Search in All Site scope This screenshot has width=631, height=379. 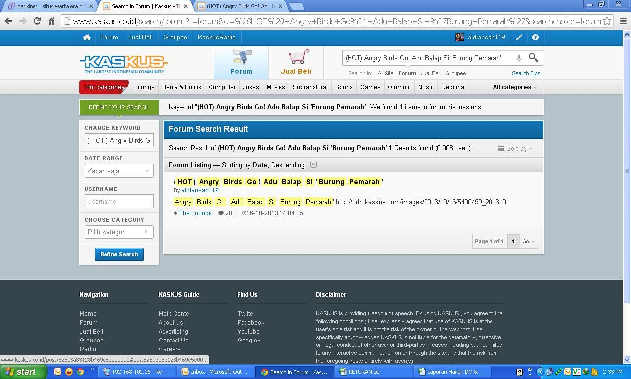point(386,73)
